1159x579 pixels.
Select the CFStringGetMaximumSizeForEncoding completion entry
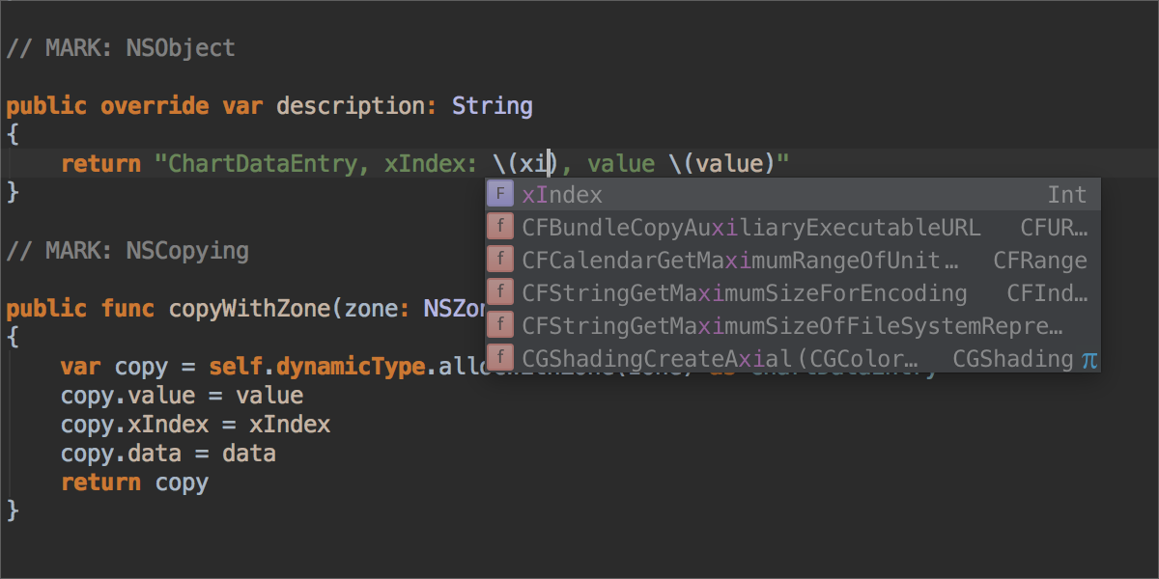pos(744,293)
